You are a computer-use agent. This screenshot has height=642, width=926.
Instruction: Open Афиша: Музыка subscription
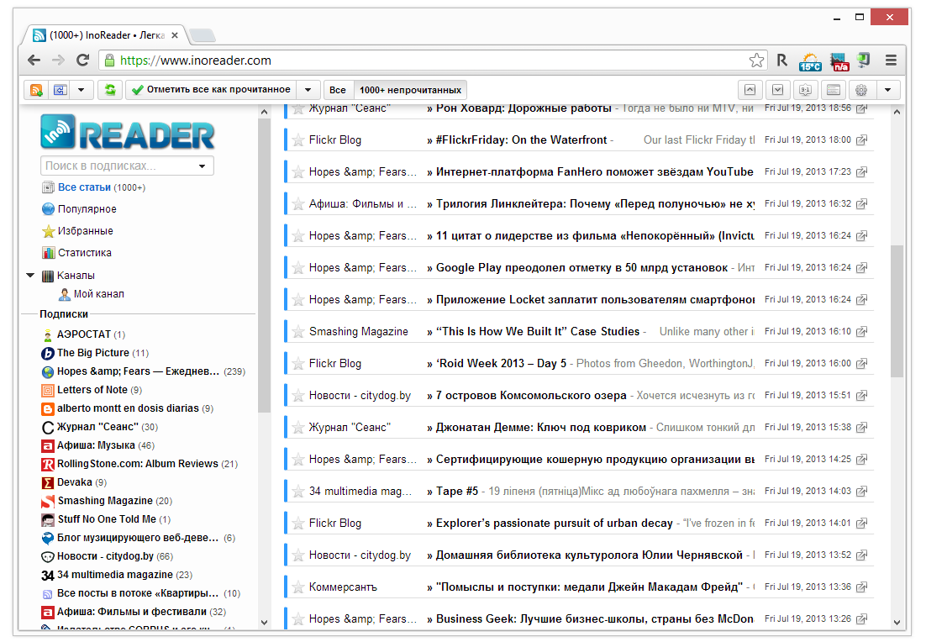[97, 445]
